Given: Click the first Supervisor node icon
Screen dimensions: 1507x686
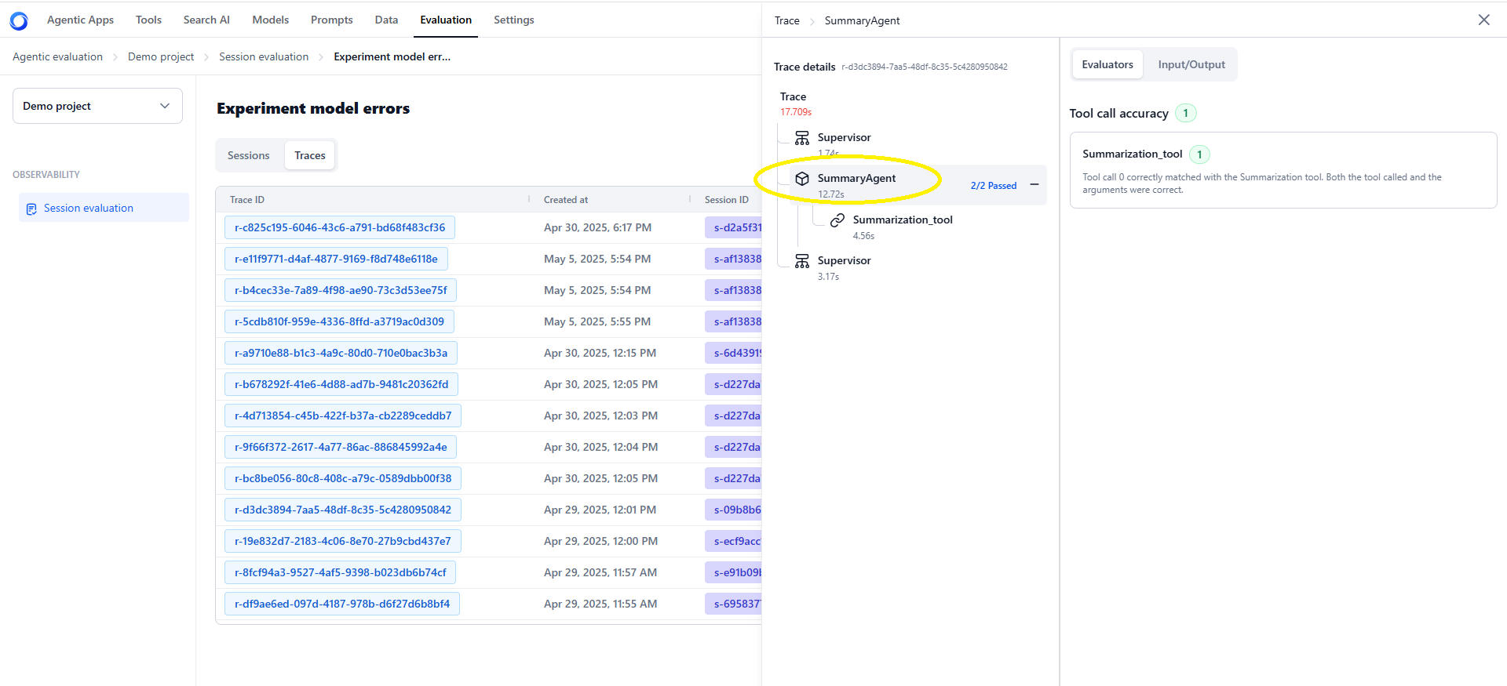Looking at the screenshot, I should tap(802, 138).
